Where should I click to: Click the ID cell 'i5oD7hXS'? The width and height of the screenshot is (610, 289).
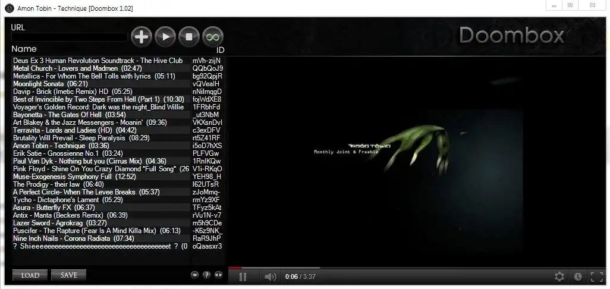point(207,146)
